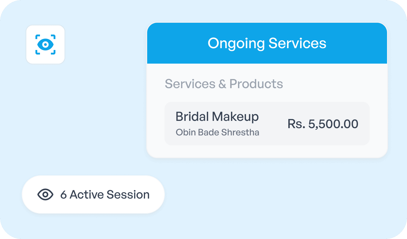Click the word Ongoing in header
The width and height of the screenshot is (407, 239).
[236, 43]
